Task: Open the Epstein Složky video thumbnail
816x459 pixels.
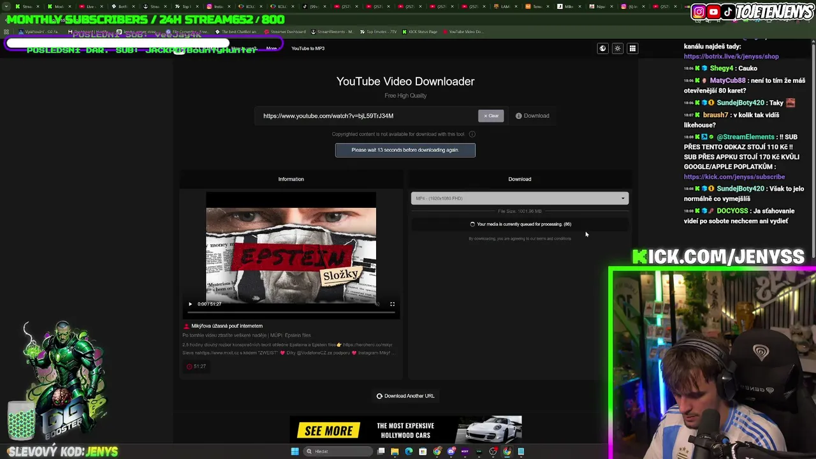Action: coord(291,255)
